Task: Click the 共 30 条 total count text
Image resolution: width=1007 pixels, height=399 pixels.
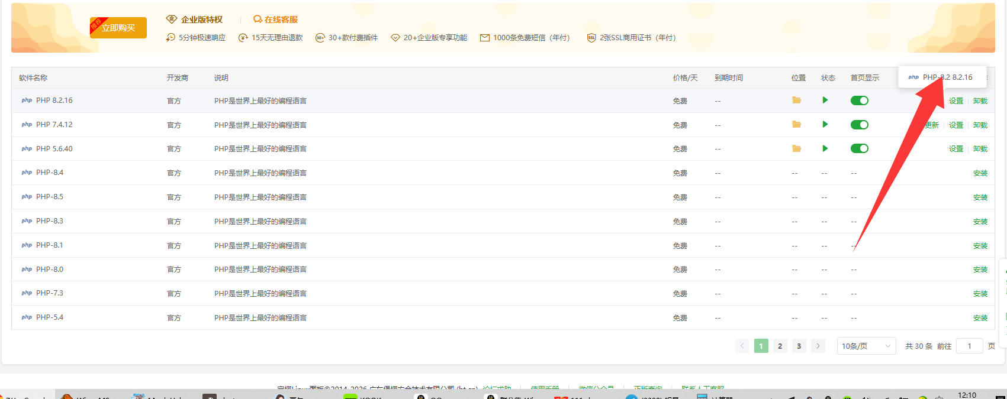Action: click(x=919, y=346)
